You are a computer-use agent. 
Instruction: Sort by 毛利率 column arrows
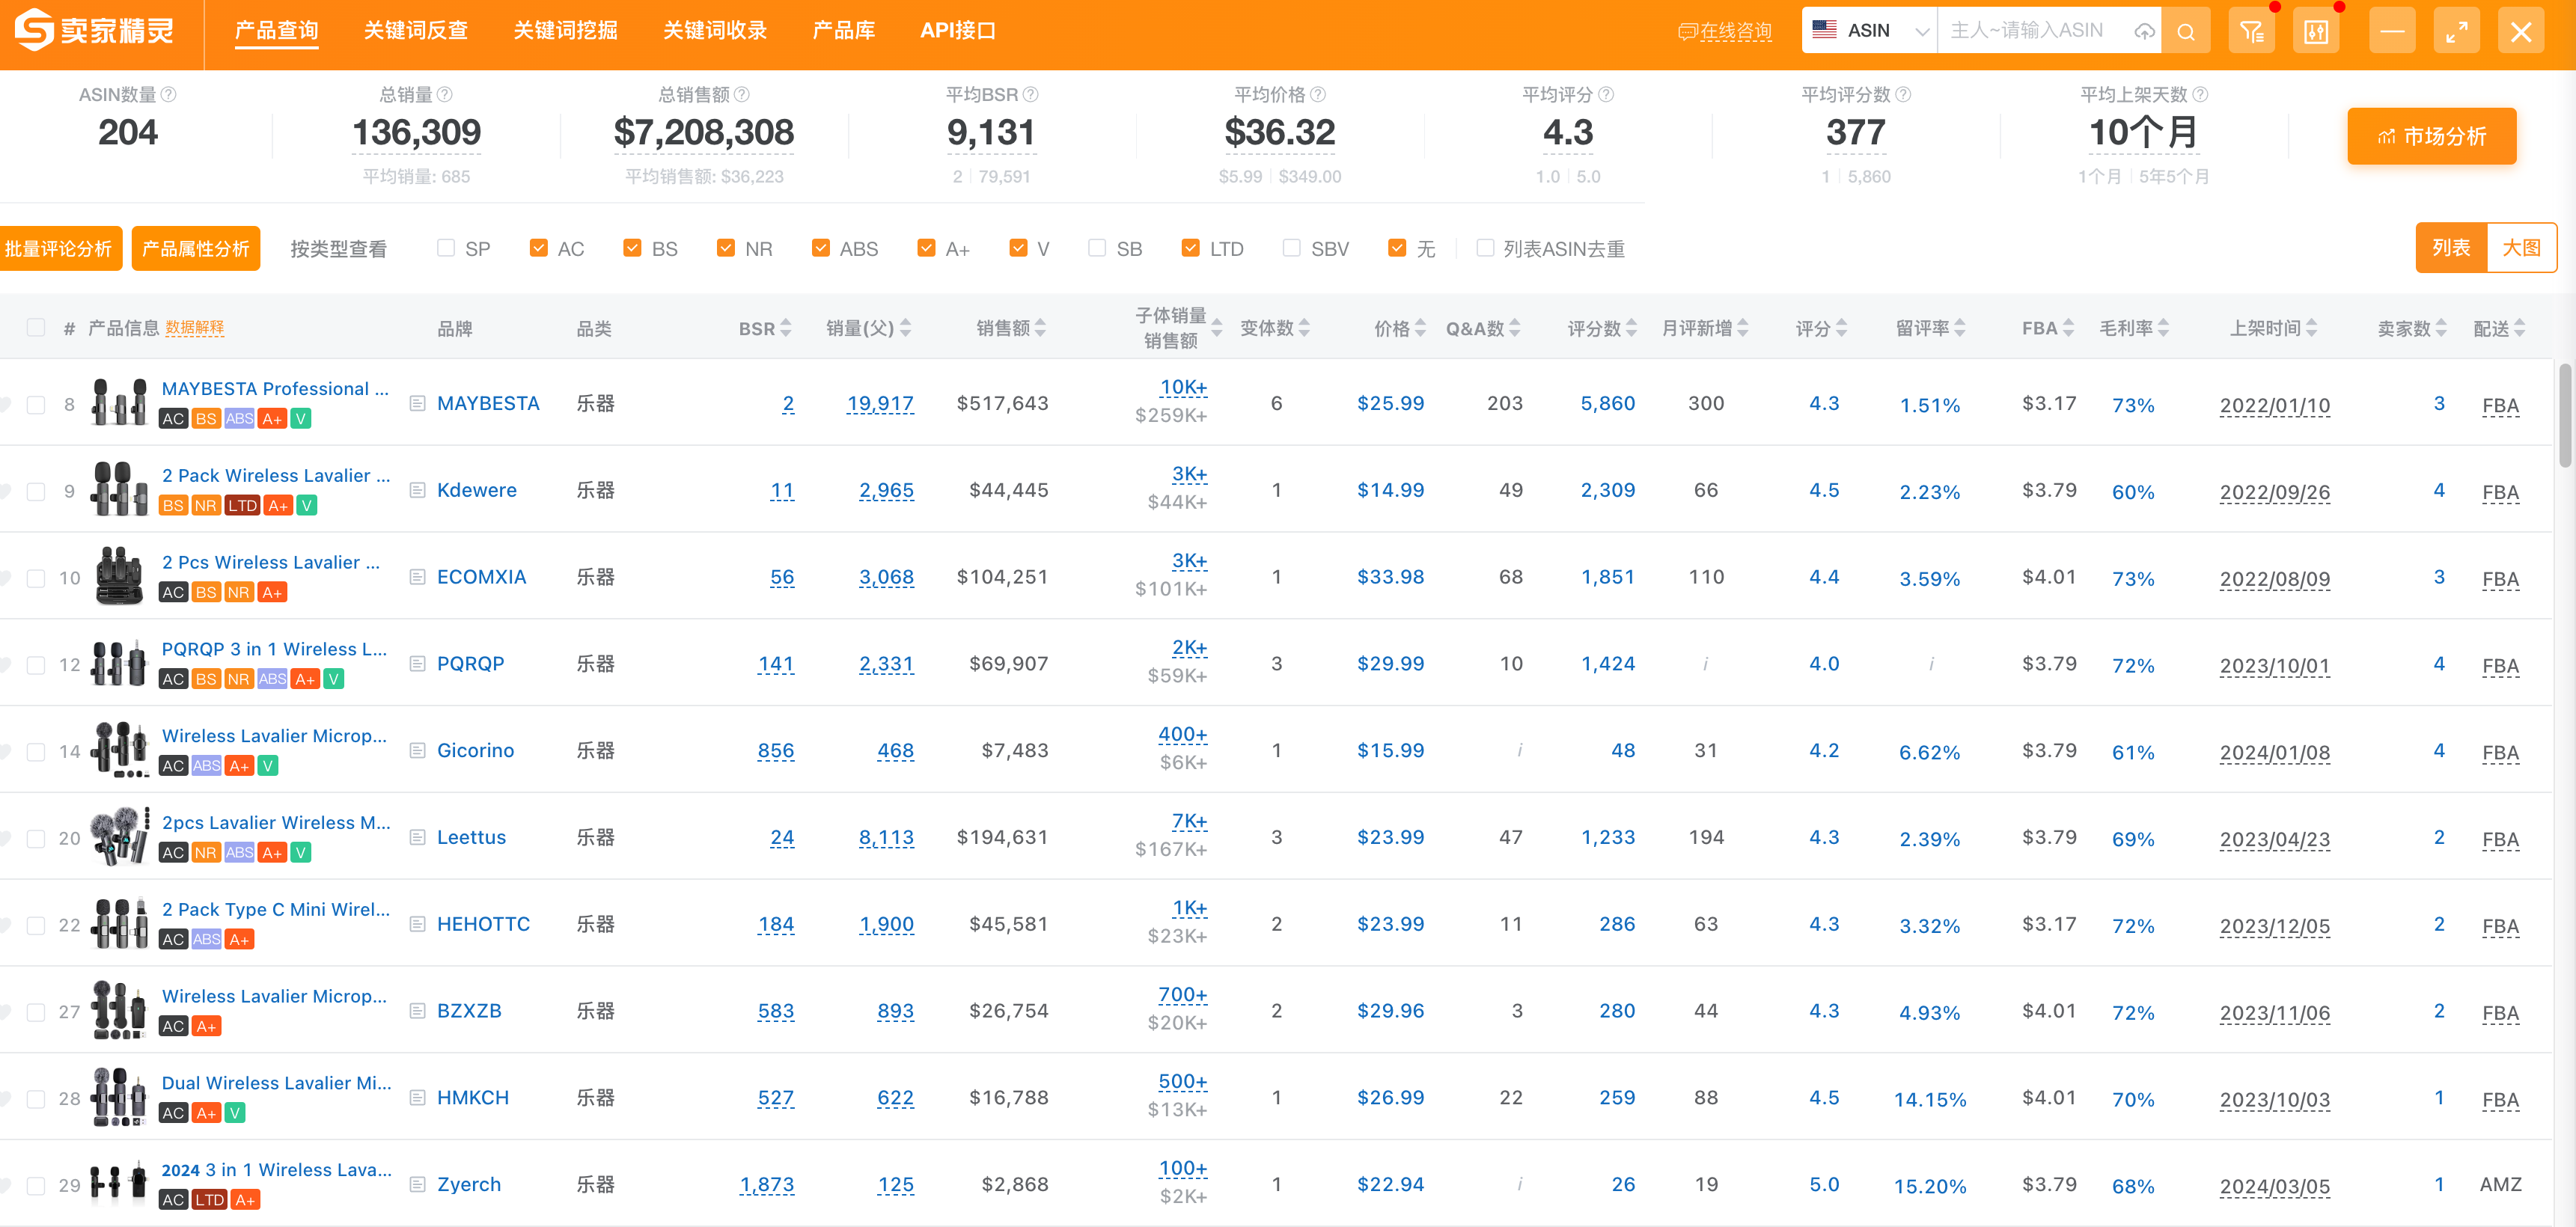tap(2163, 328)
